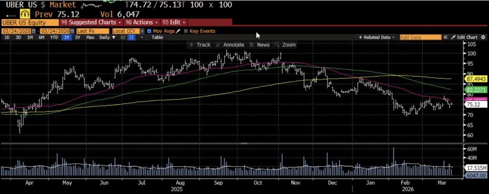
Task: Open chart settings gear icon
Action: click(482, 37)
